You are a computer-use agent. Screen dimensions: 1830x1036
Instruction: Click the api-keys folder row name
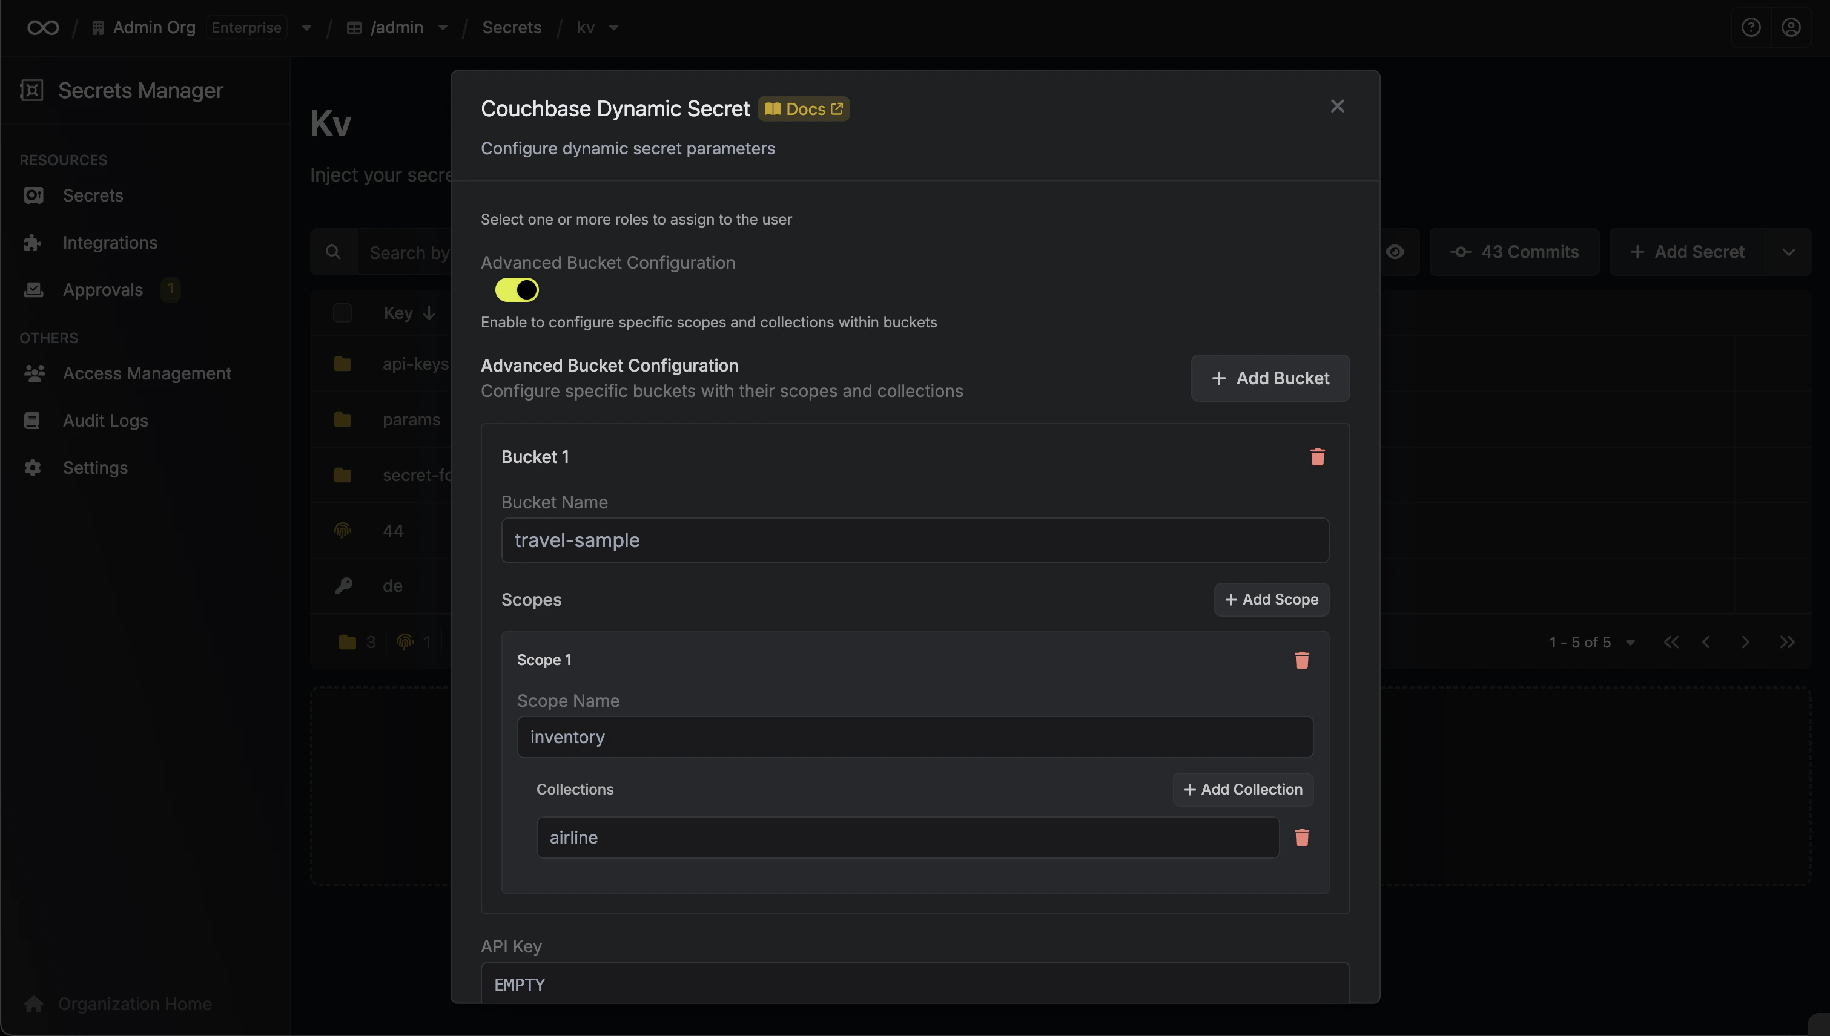point(415,364)
